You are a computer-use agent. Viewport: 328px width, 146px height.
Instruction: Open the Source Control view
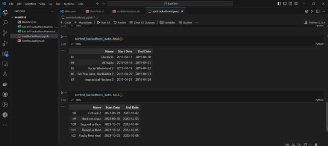(x=5, y=33)
